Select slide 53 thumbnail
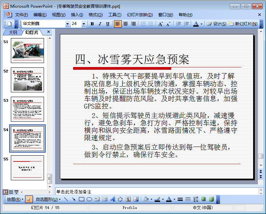Screen dimensions: 266x214 tap(27, 109)
